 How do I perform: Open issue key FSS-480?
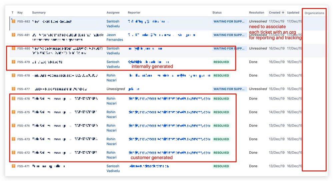[24, 49]
